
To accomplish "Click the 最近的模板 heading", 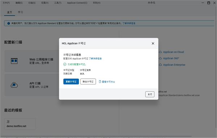I will [13, 110].
